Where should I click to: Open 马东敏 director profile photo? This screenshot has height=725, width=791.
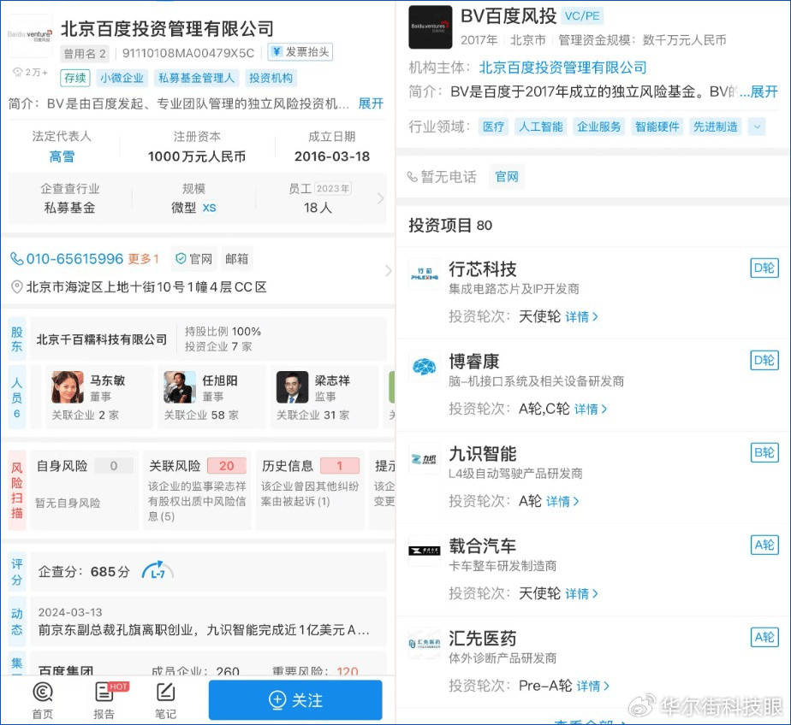pyautogui.click(x=68, y=387)
